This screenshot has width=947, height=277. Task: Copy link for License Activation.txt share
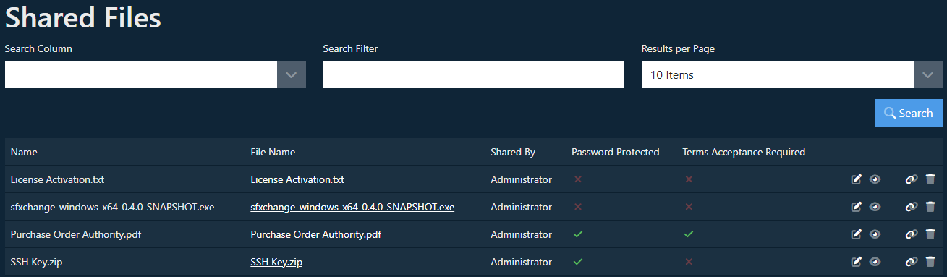[912, 179]
